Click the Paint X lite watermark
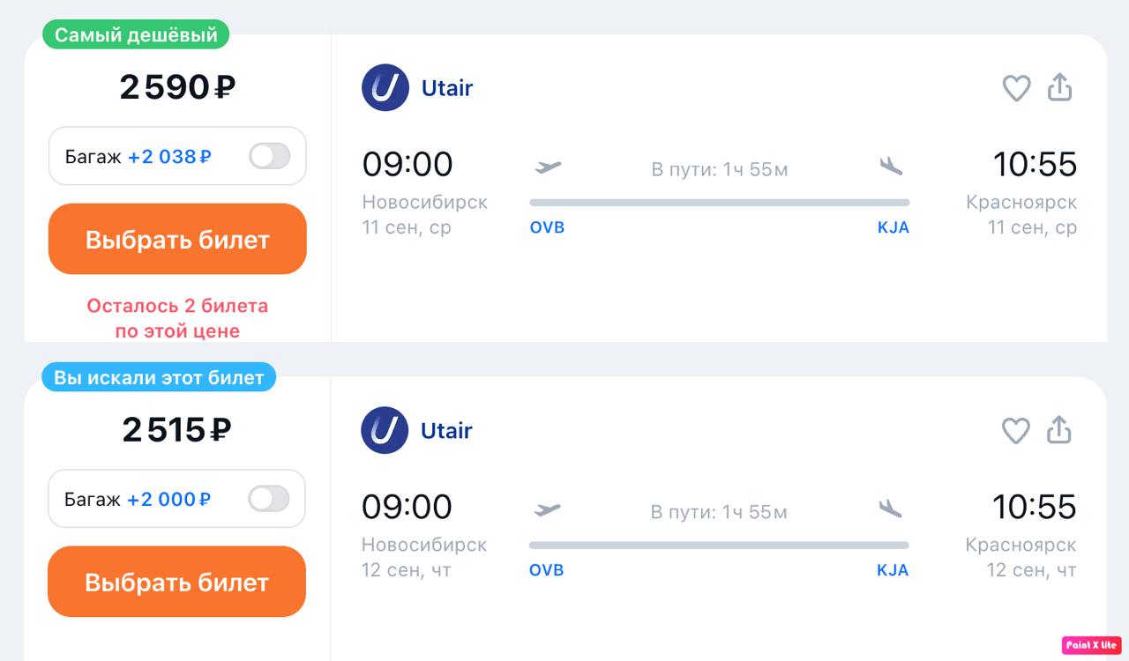The width and height of the screenshot is (1129, 661). click(1091, 645)
